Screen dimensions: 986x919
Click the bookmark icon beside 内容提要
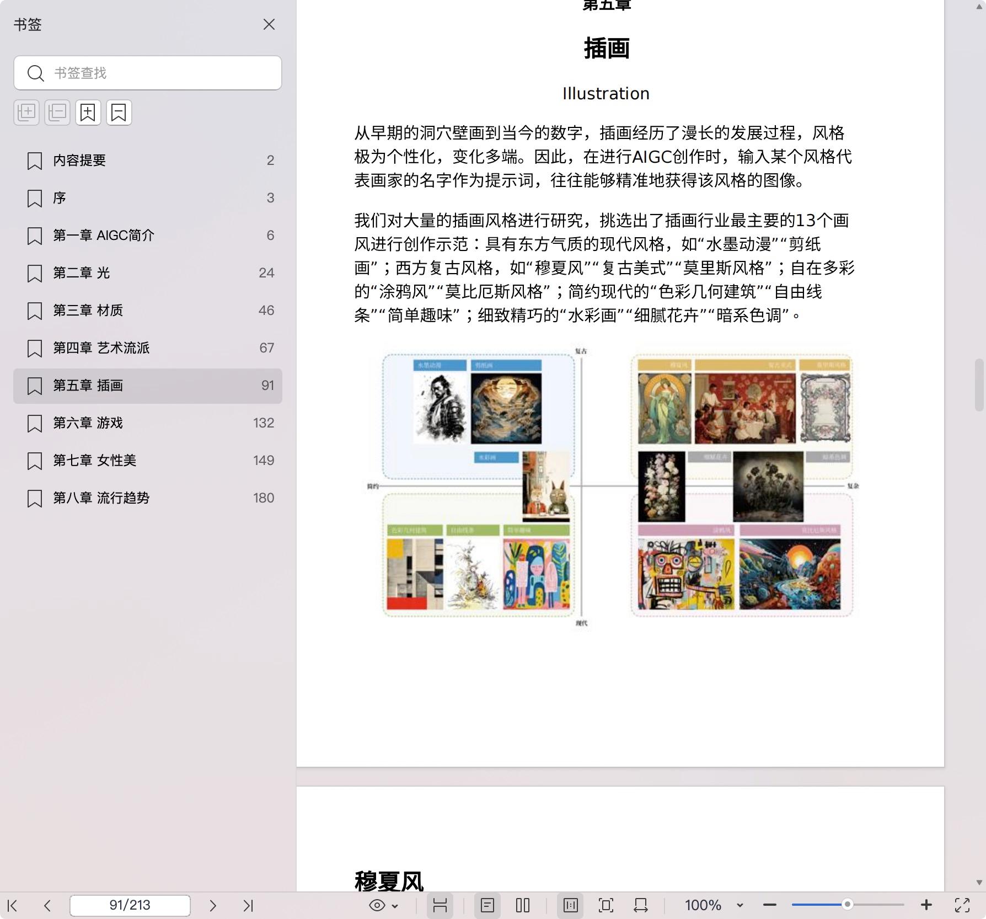coord(35,161)
